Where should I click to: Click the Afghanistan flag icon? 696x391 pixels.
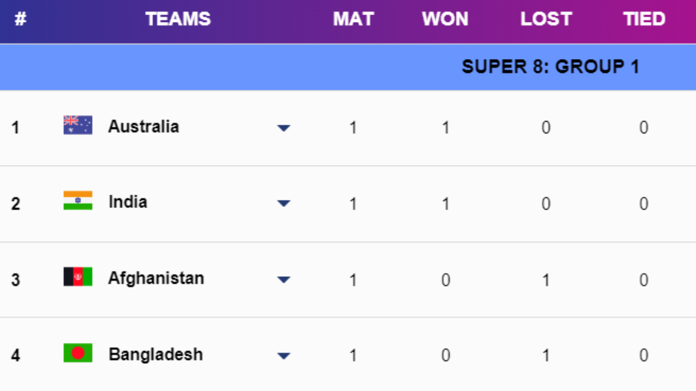(x=78, y=277)
